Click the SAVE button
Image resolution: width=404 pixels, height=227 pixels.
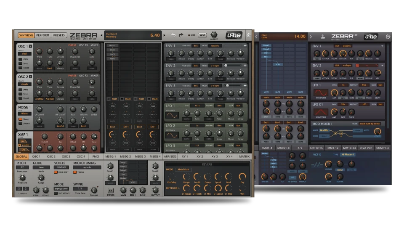point(202,35)
